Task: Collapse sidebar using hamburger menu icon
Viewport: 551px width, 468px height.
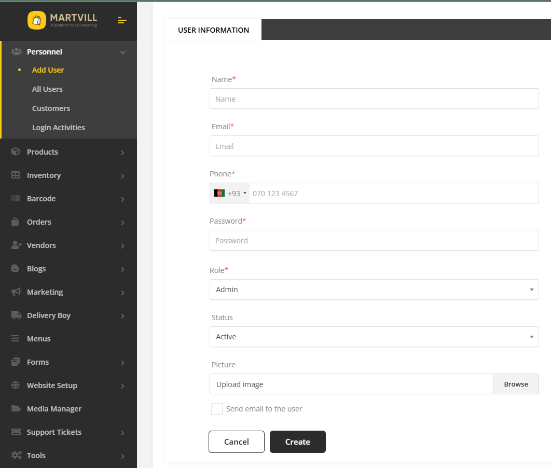Action: [122, 20]
